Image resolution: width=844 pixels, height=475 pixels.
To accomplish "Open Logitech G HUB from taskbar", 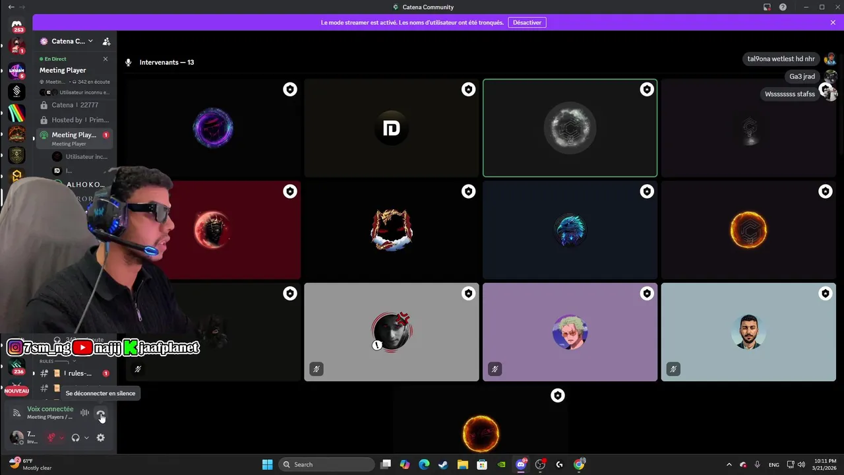I will [559, 464].
